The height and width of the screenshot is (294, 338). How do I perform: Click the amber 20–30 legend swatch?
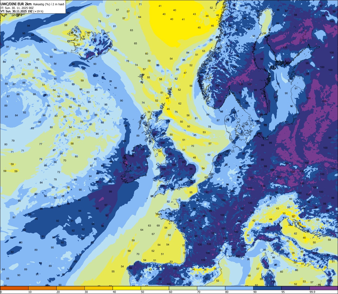(71, 288)
